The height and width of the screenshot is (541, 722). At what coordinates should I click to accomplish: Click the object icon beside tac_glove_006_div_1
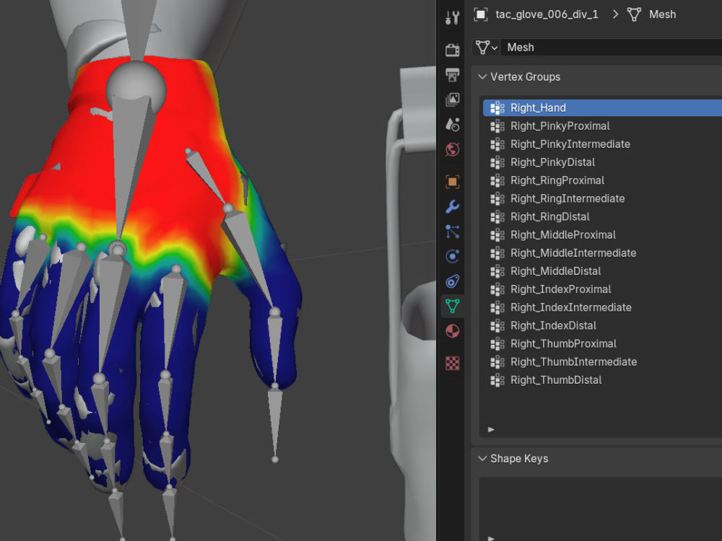[x=480, y=14]
